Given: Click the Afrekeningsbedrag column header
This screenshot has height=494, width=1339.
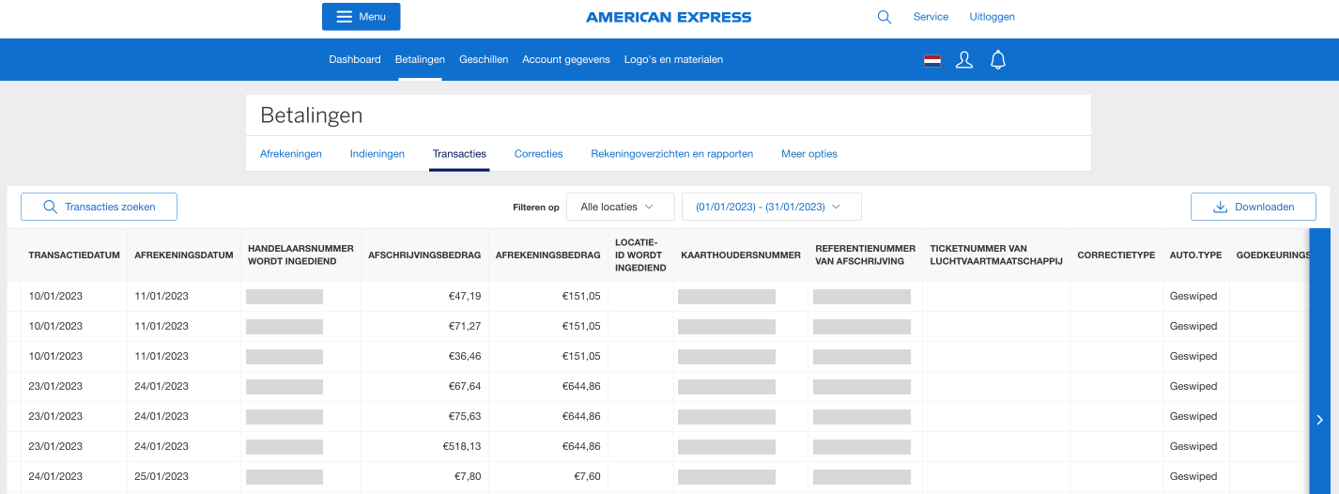Looking at the screenshot, I should [548, 255].
